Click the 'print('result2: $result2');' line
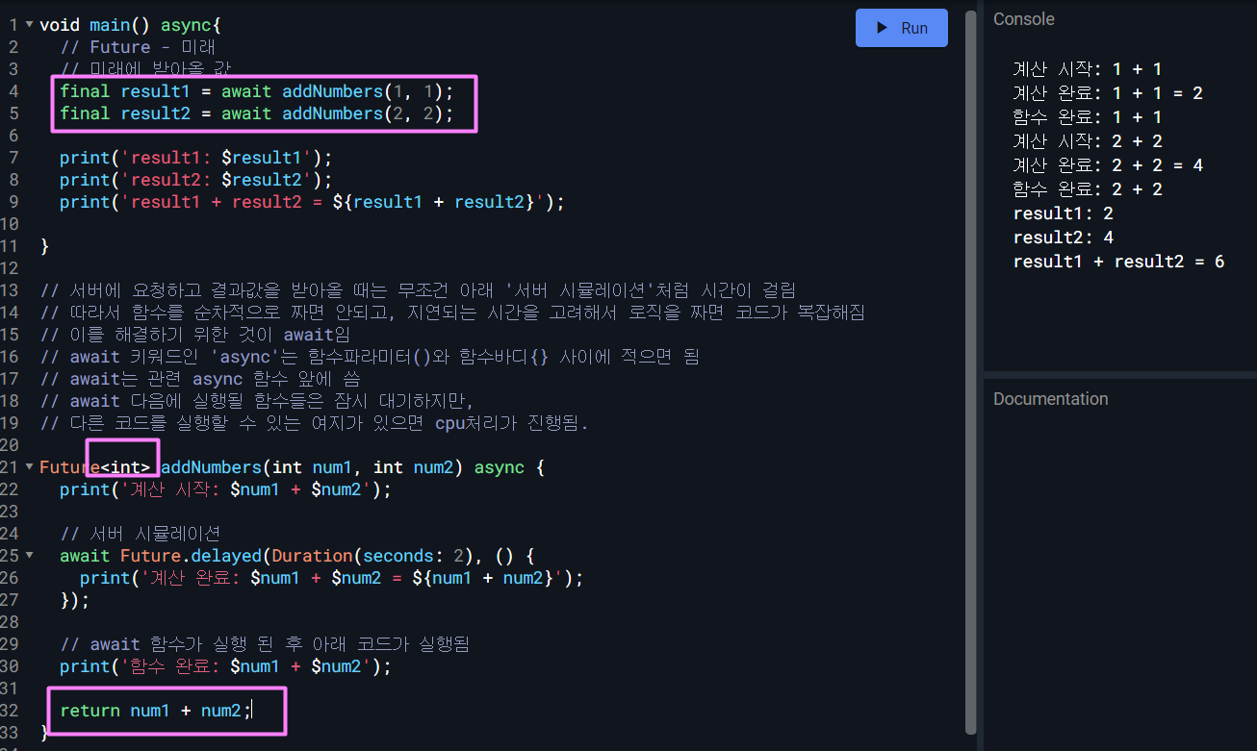1257x751 pixels. [x=195, y=180]
